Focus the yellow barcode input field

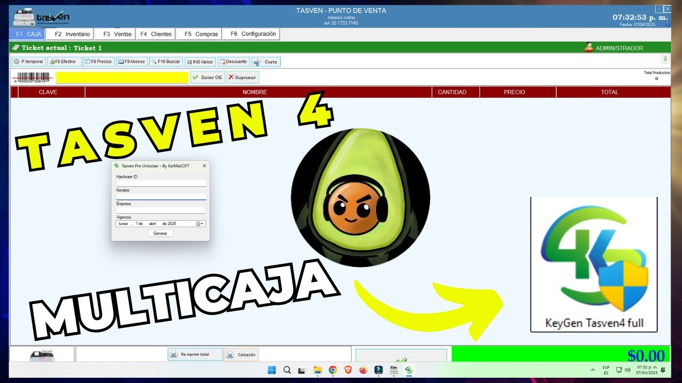122,78
